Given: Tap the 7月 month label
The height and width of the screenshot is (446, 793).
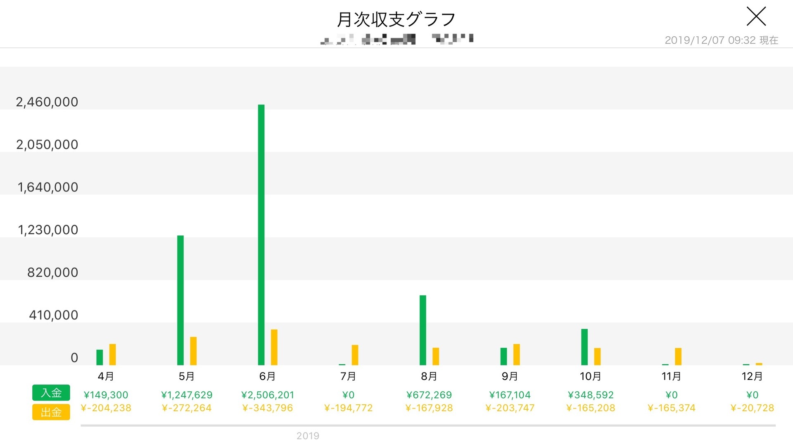Looking at the screenshot, I should (x=348, y=376).
